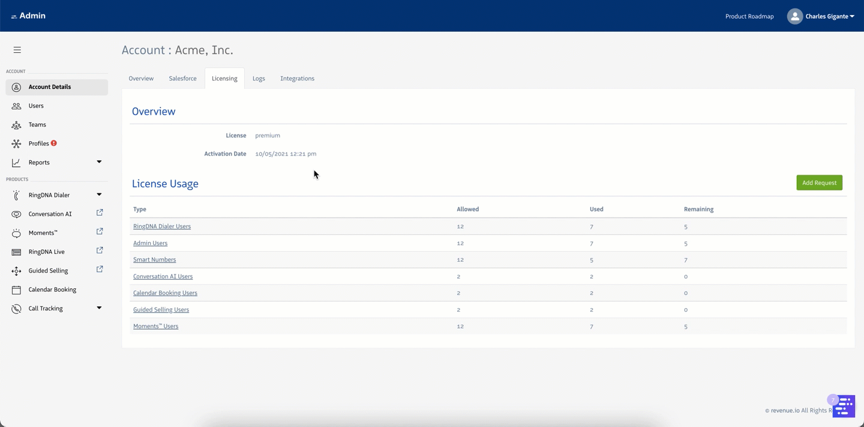Screen dimensions: 864x427
Task: Switch to the Salesforce tab
Action: click(x=182, y=78)
